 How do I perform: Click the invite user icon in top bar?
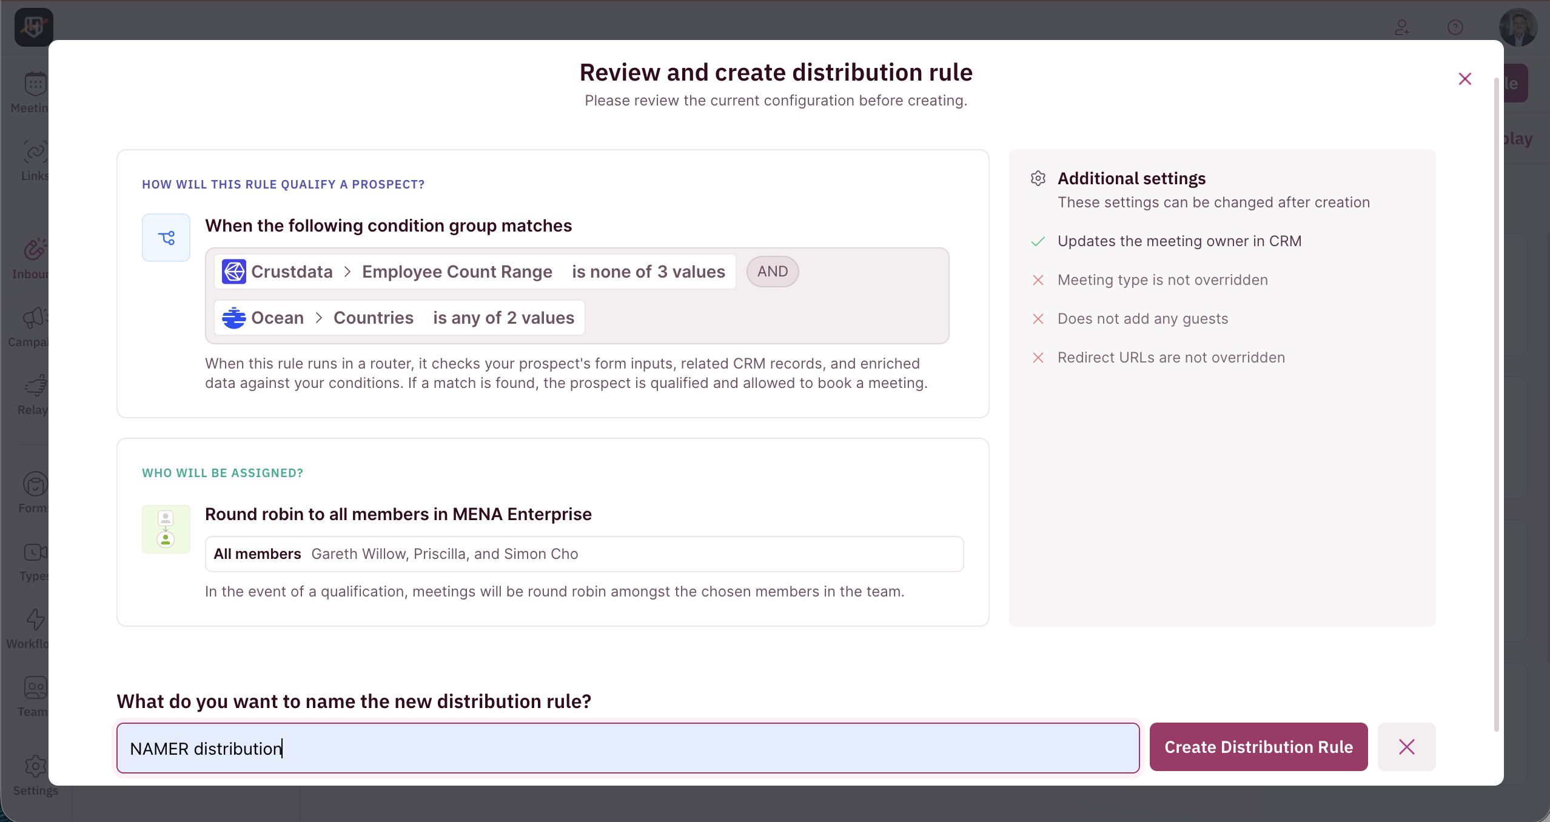tap(1402, 27)
